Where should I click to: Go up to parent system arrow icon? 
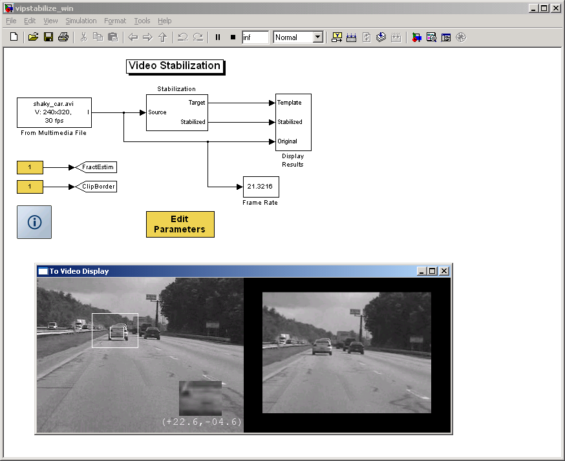[162, 37]
